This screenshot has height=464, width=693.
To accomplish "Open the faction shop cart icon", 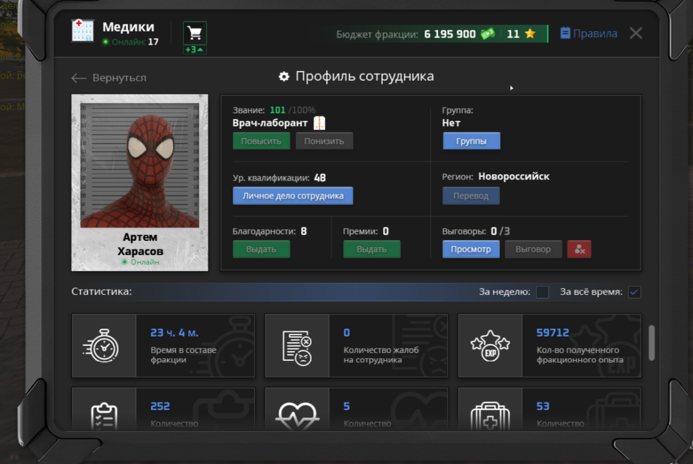I will (x=194, y=33).
